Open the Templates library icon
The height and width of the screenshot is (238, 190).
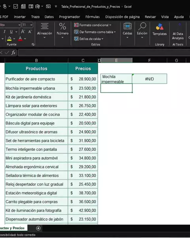[160, 30]
